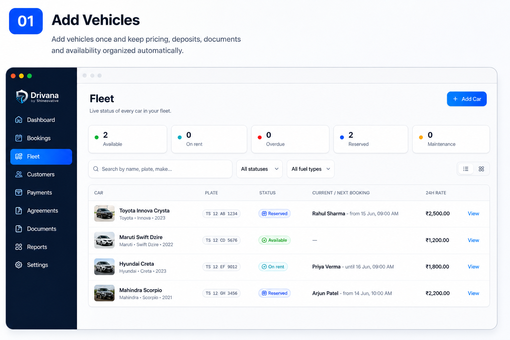Open the All fuel types dropdown
The image size is (510, 340).
(x=310, y=169)
